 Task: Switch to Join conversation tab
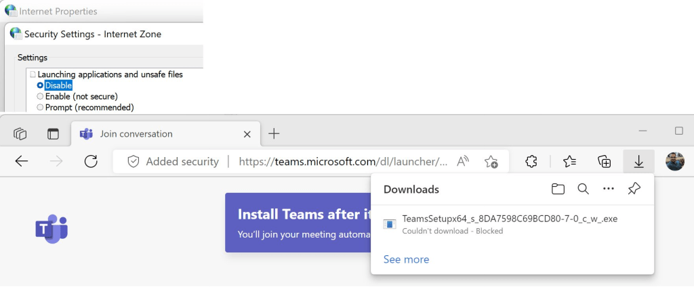(136, 134)
